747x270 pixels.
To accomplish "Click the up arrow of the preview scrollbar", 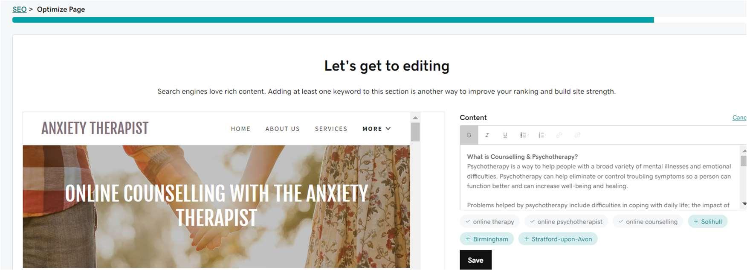I will tap(415, 118).
